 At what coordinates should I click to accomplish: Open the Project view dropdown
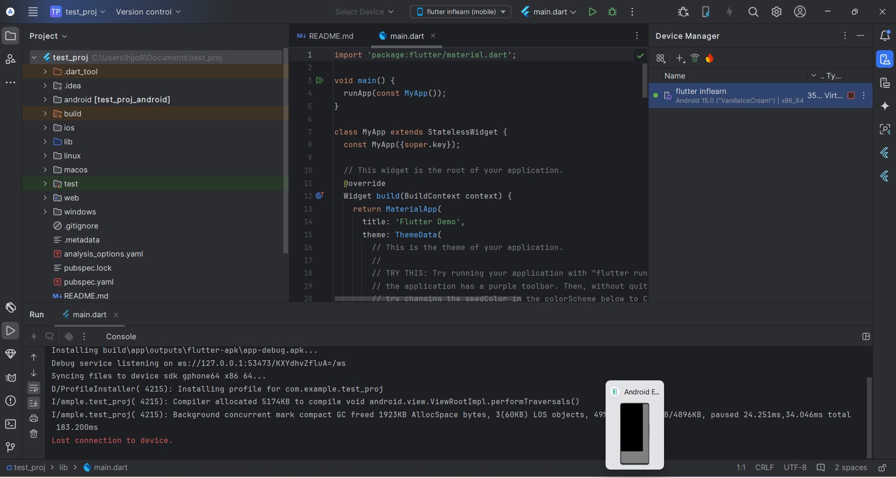[x=48, y=36]
